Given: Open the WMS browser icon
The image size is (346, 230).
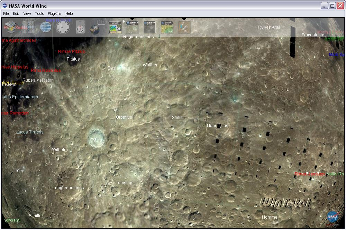Looking at the screenshot, I should tap(115, 27).
